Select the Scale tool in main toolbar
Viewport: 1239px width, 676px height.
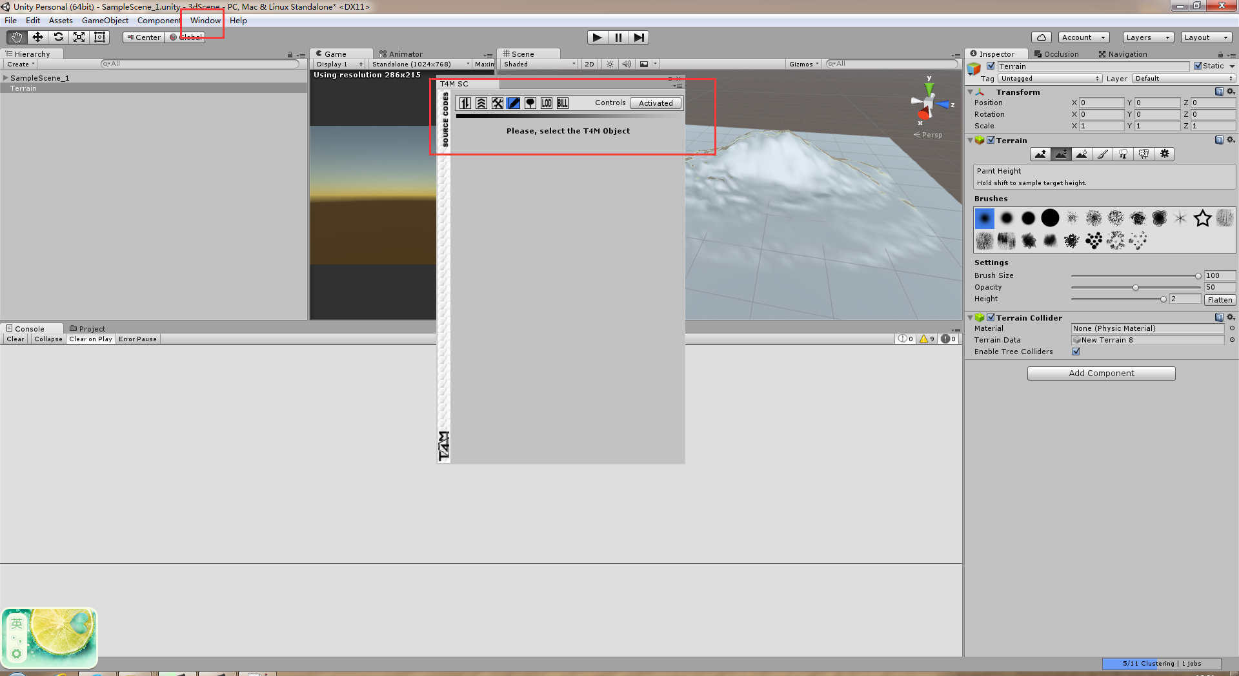click(79, 37)
